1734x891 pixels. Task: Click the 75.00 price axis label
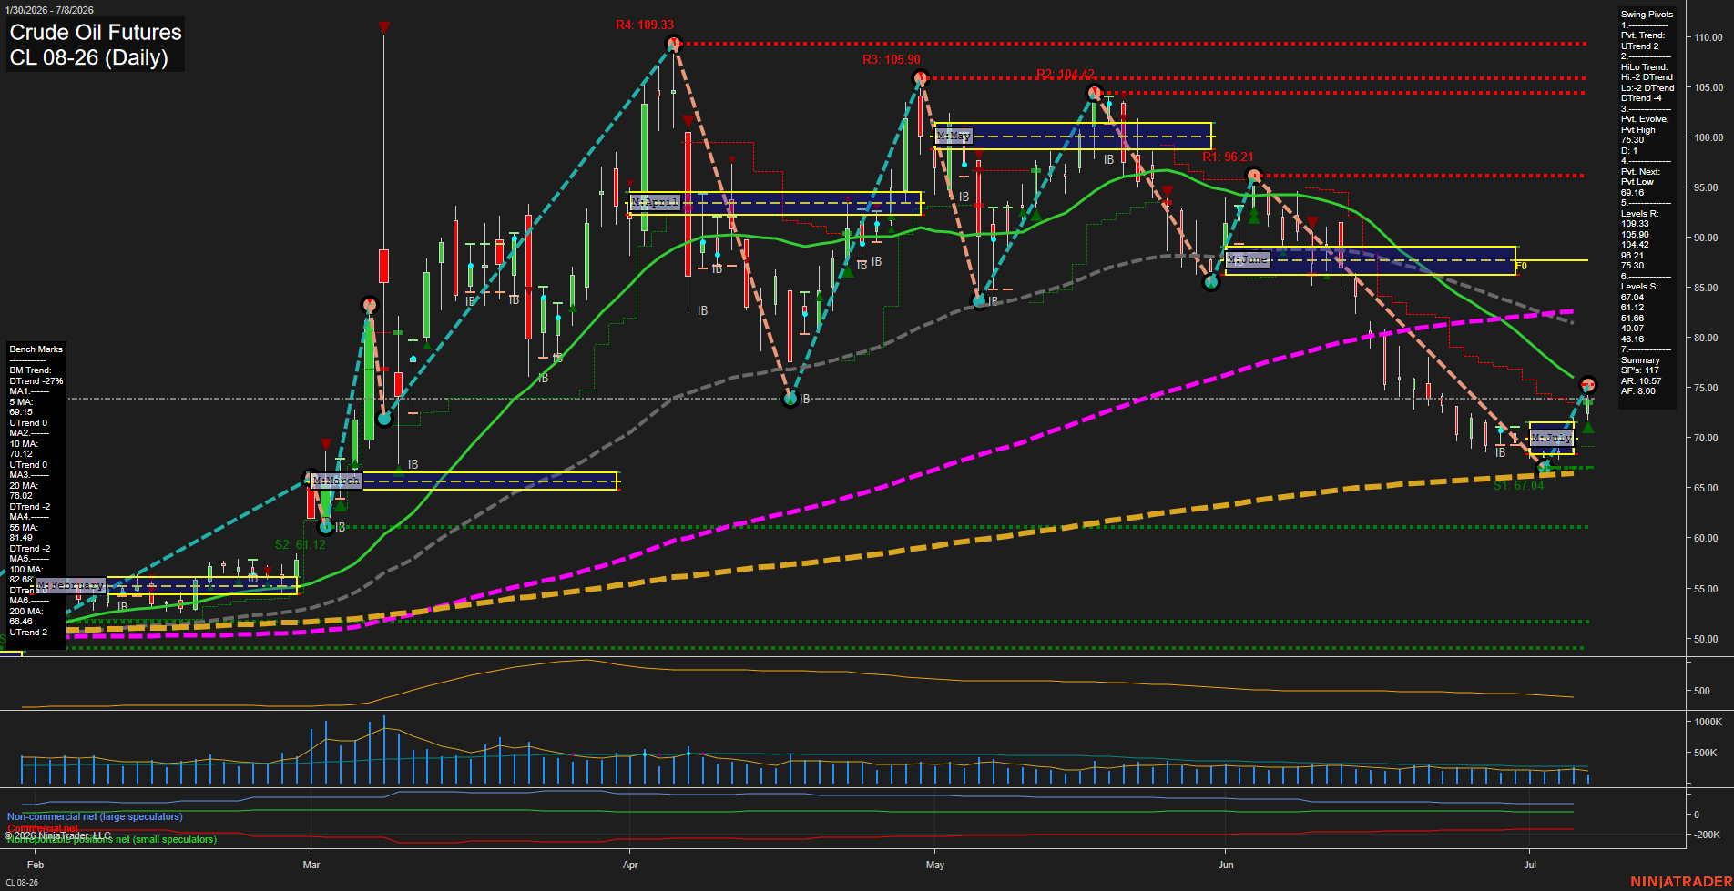click(1706, 389)
